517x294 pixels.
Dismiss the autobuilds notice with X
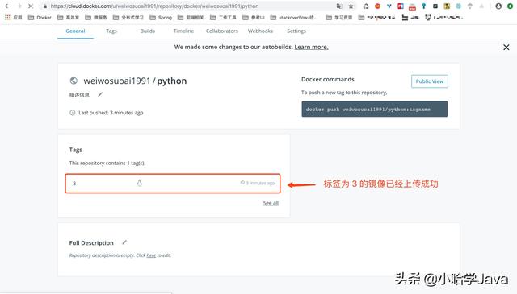point(506,48)
